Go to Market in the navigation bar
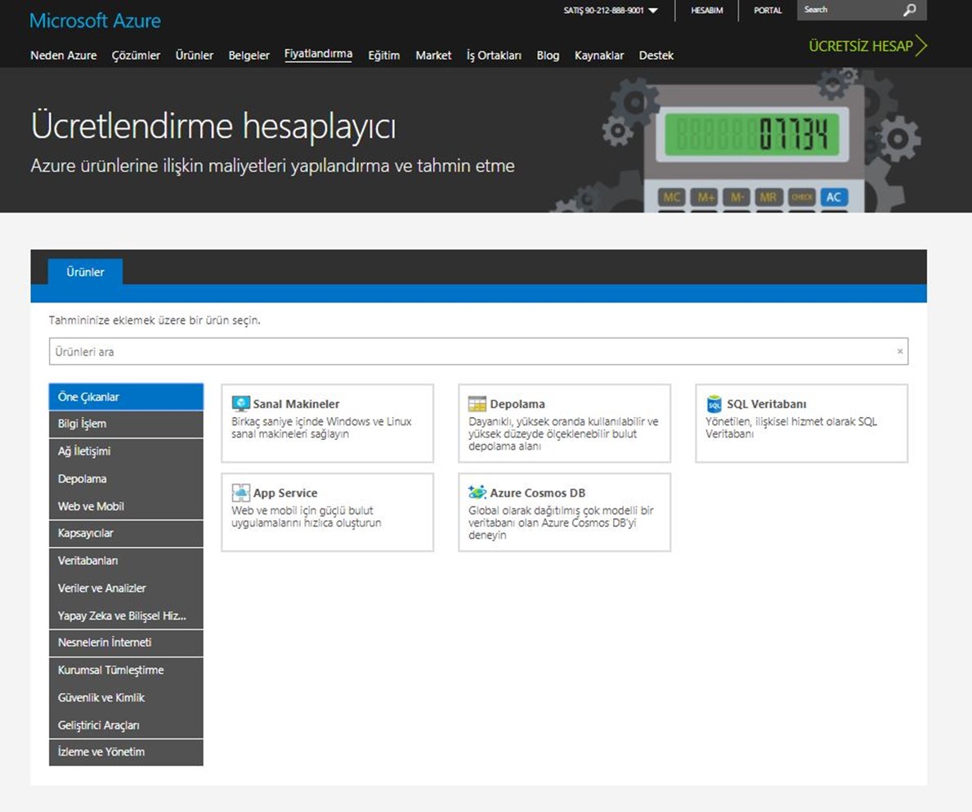Viewport: 972px width, 812px height. click(433, 55)
